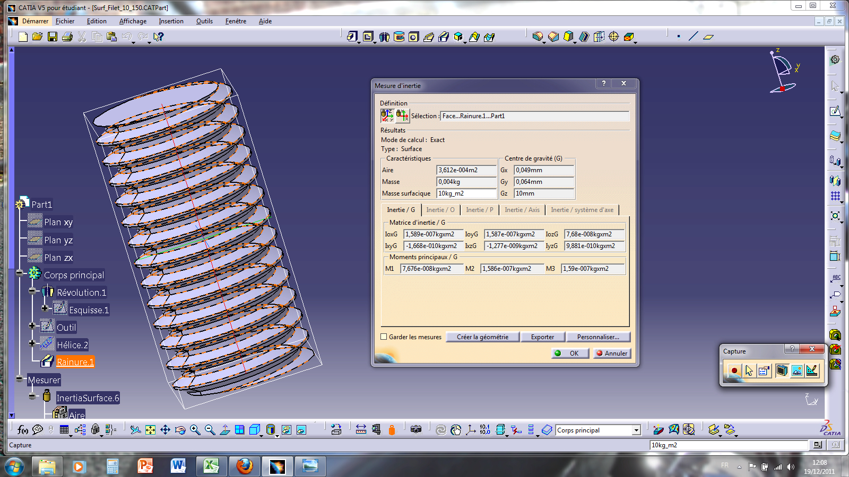Open the Corps principal body dropdown
849x477 pixels.
pos(636,430)
